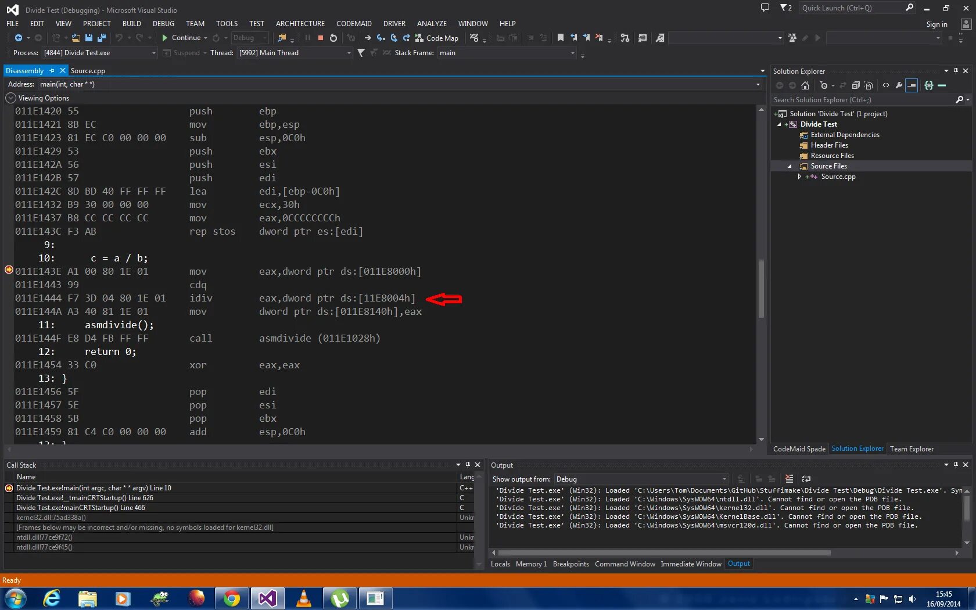Close the Disassembly tab
Image resolution: width=976 pixels, height=610 pixels.
pyautogui.click(x=63, y=70)
